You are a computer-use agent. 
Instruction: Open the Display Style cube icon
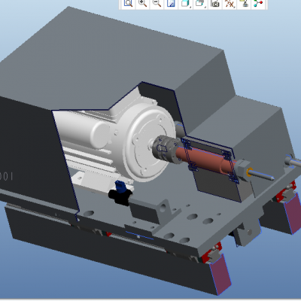185,3
